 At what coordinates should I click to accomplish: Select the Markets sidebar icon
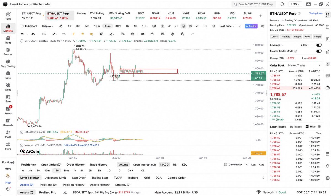(x=8, y=28)
